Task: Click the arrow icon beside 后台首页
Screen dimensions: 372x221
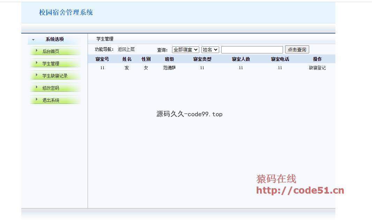Action: [37, 51]
